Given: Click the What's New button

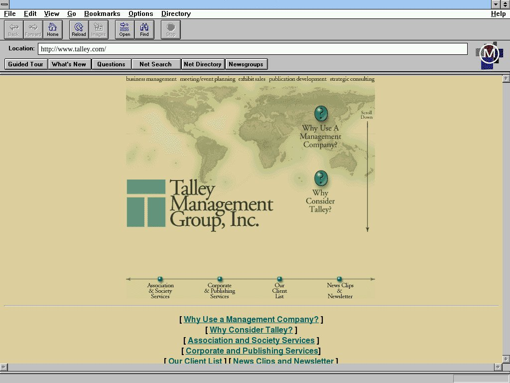Looking at the screenshot, I should (x=69, y=64).
